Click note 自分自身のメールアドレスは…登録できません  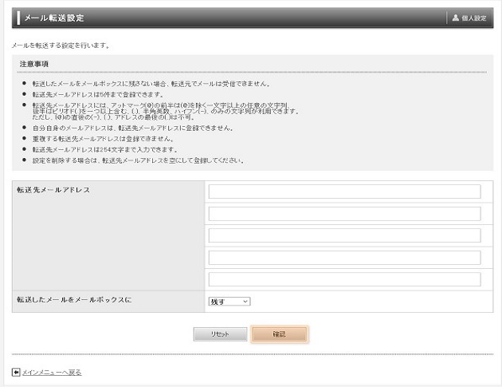tap(132, 128)
